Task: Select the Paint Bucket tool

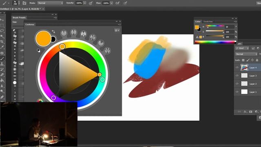Action: click(x=2, y=80)
